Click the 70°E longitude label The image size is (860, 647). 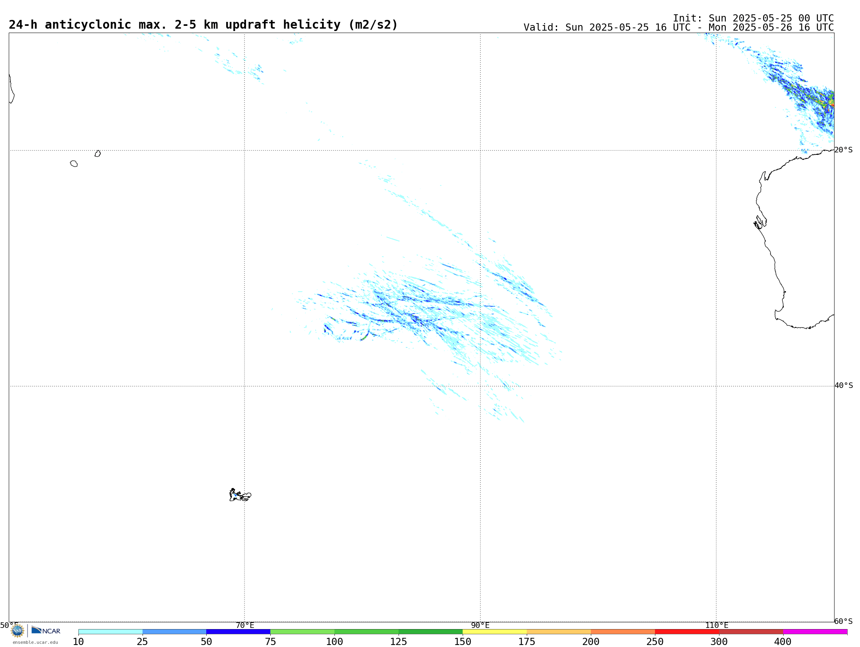pyautogui.click(x=245, y=625)
